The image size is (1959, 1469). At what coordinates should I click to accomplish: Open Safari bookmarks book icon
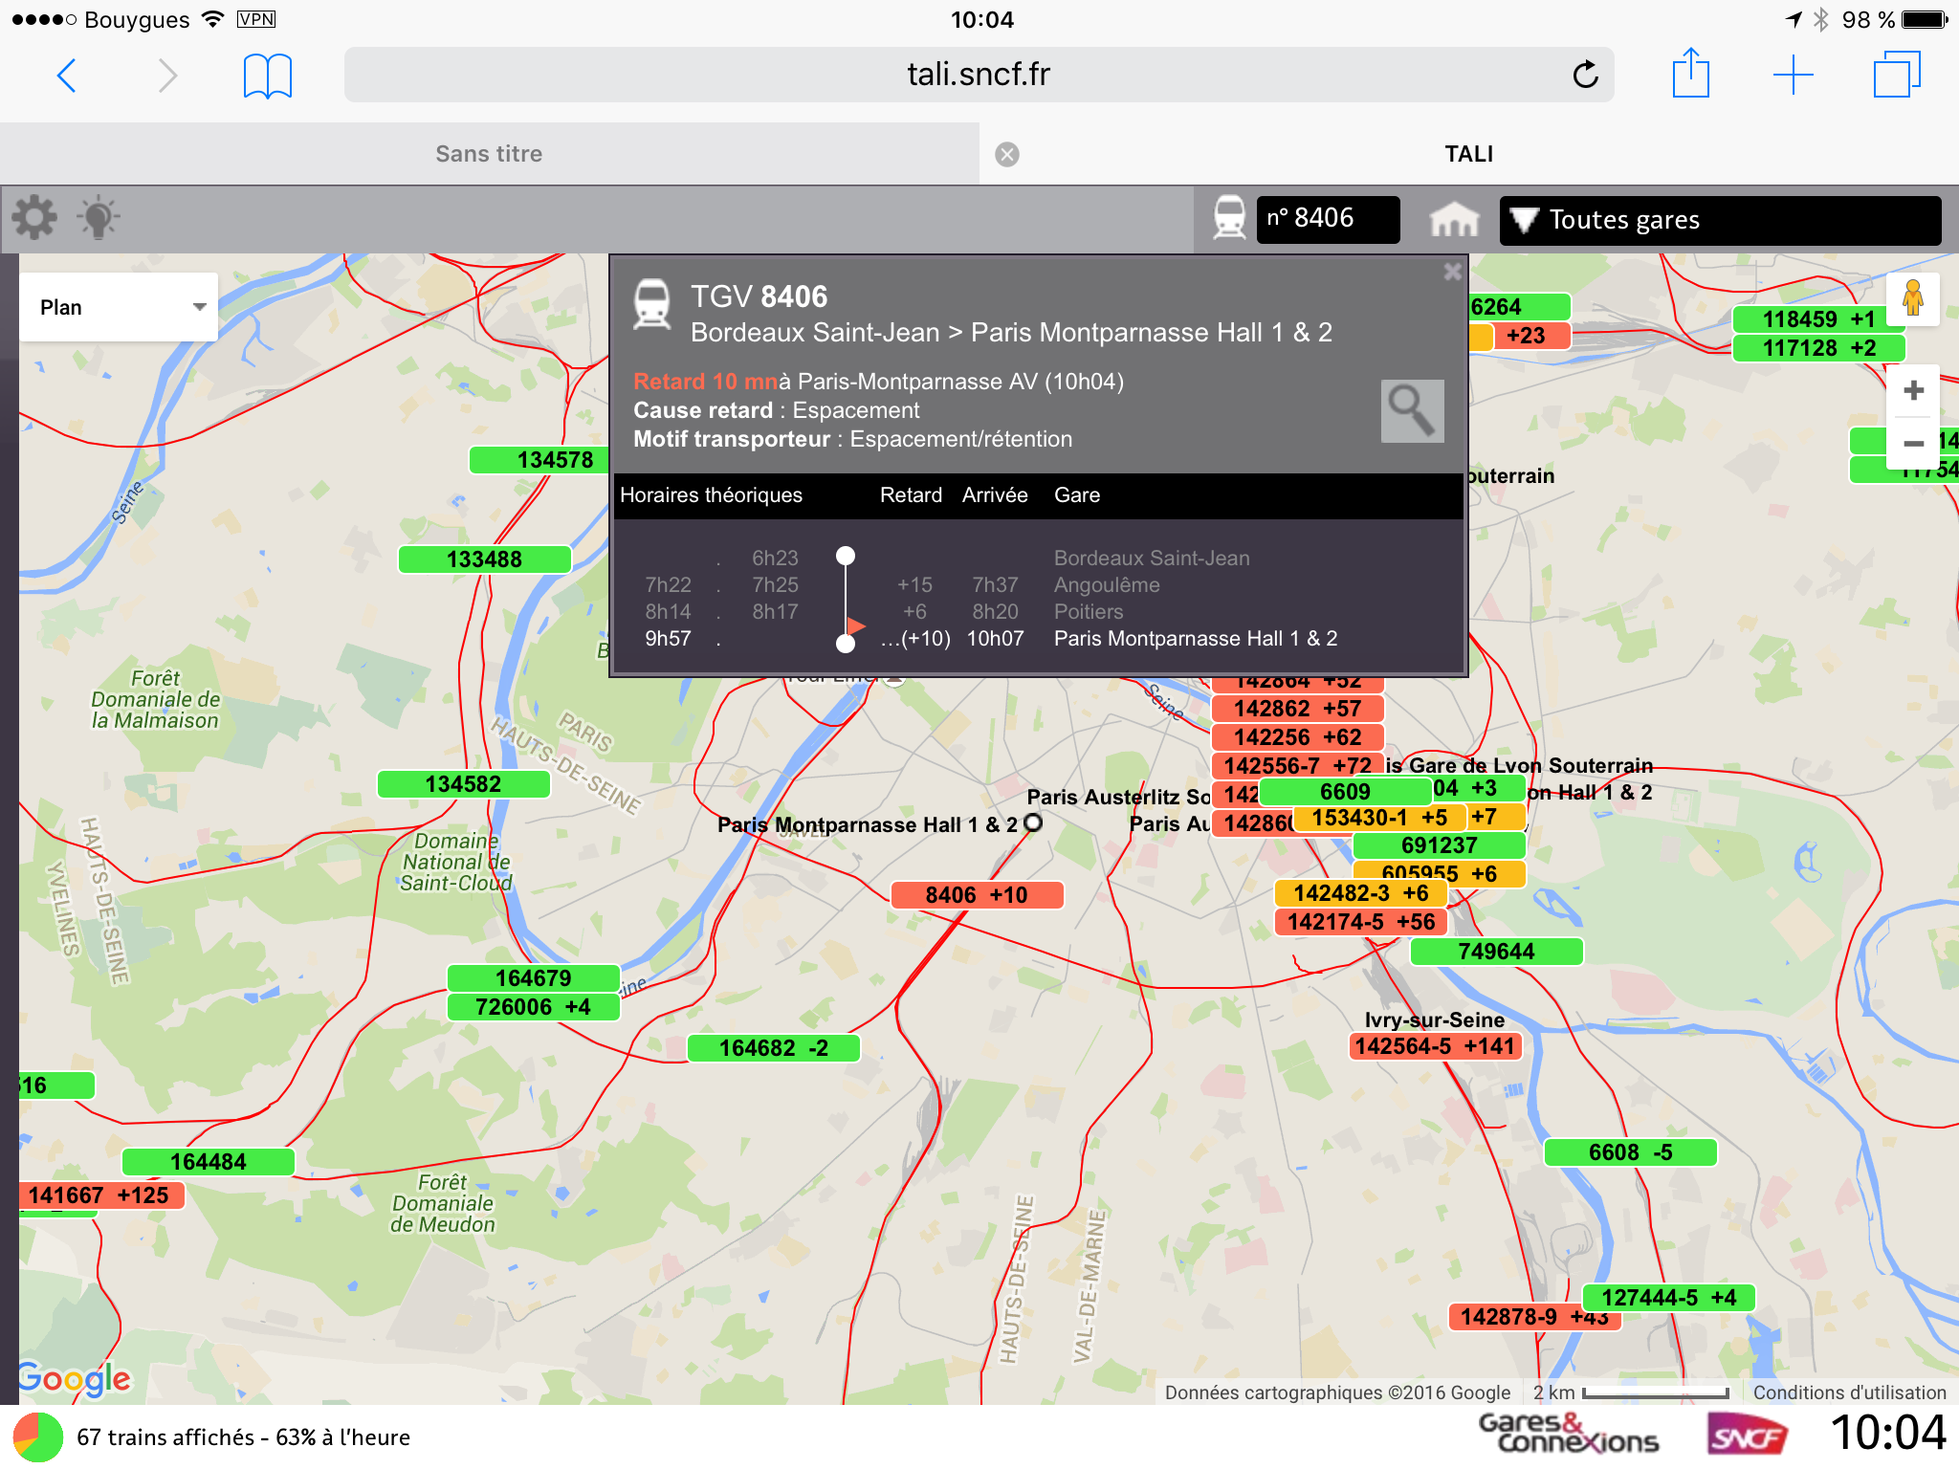click(x=268, y=76)
